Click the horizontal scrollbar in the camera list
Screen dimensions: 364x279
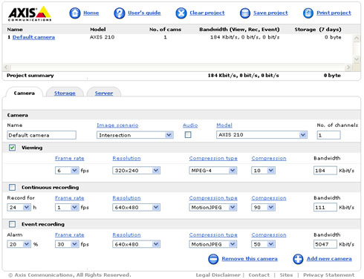[x=178, y=68]
